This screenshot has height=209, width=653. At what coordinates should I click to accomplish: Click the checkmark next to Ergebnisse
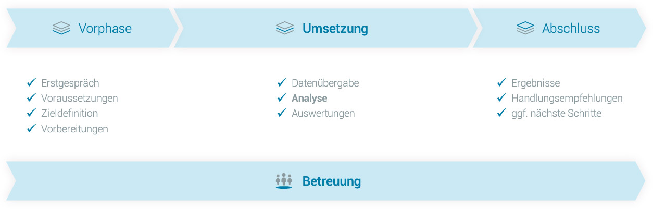click(x=502, y=83)
